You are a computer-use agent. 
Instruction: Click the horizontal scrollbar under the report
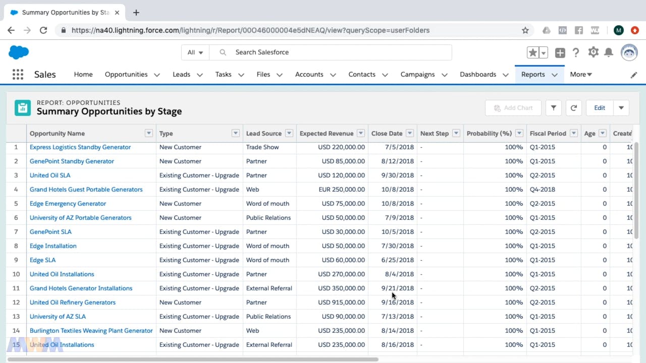tap(192, 359)
